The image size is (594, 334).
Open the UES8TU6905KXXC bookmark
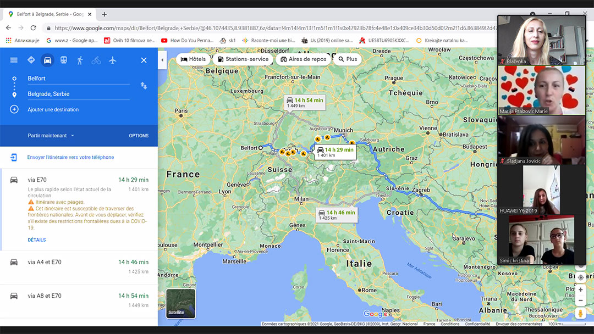(x=384, y=41)
